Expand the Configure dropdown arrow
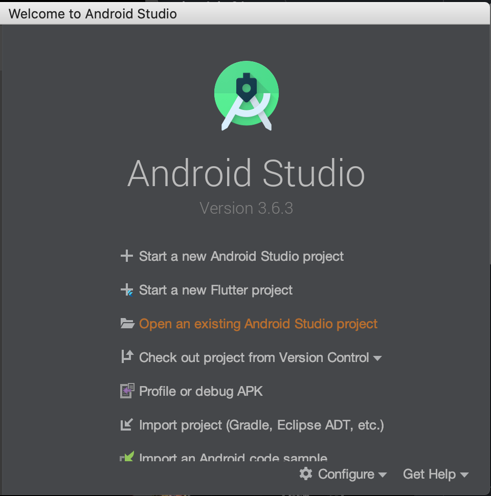Screen dimensions: 491x496 [x=383, y=475]
